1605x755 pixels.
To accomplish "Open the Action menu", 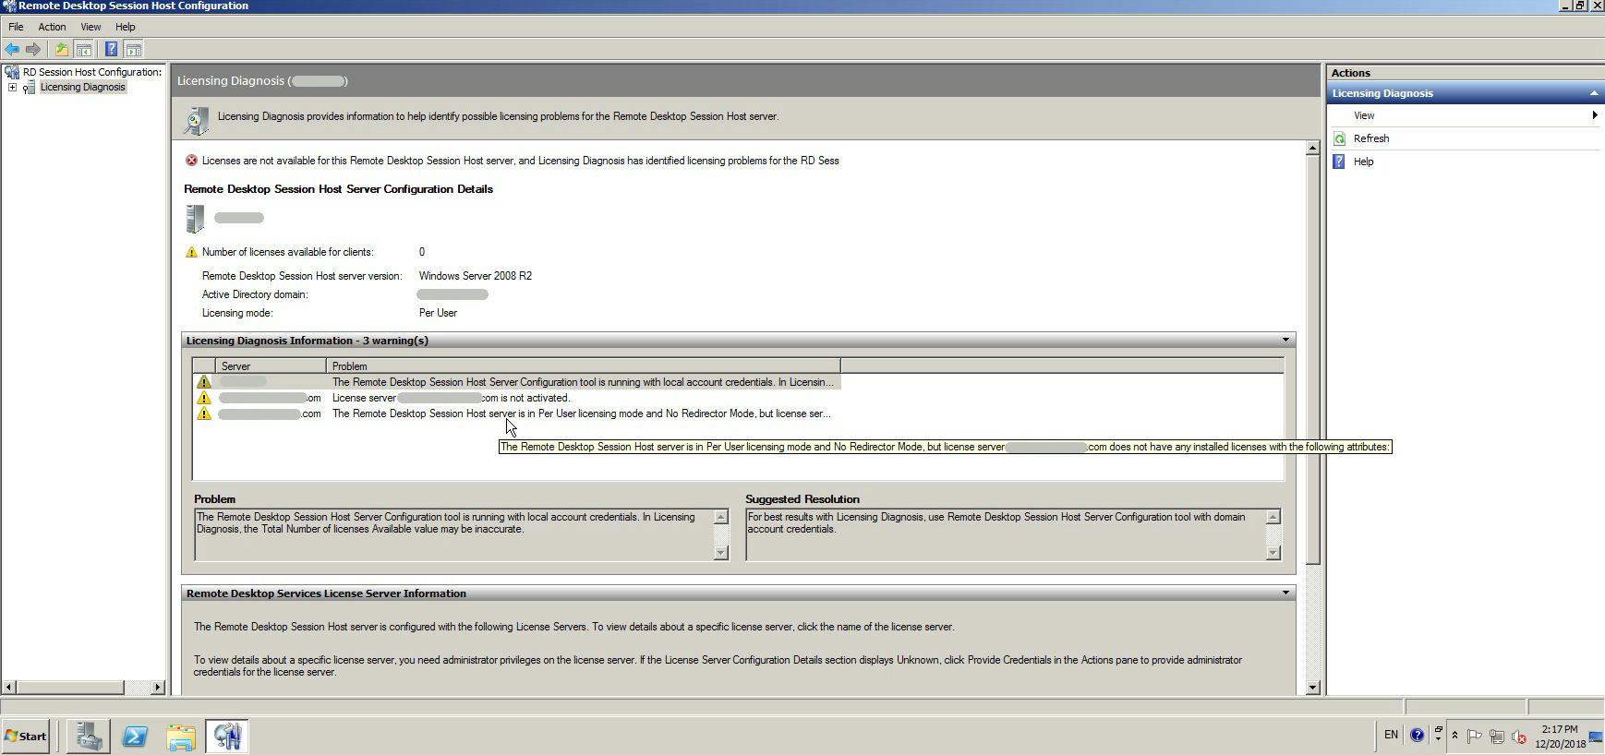I will pyautogui.click(x=52, y=27).
